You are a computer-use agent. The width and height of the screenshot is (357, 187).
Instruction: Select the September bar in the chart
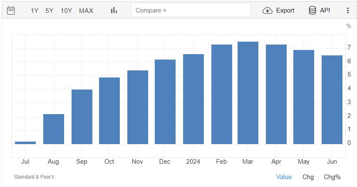point(82,117)
